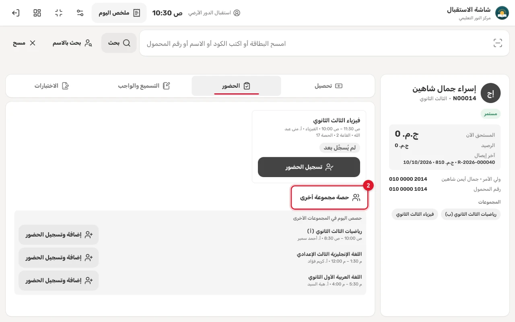
Task: Click the استقبال الدور الأرضي user label
Action: [x=214, y=13]
